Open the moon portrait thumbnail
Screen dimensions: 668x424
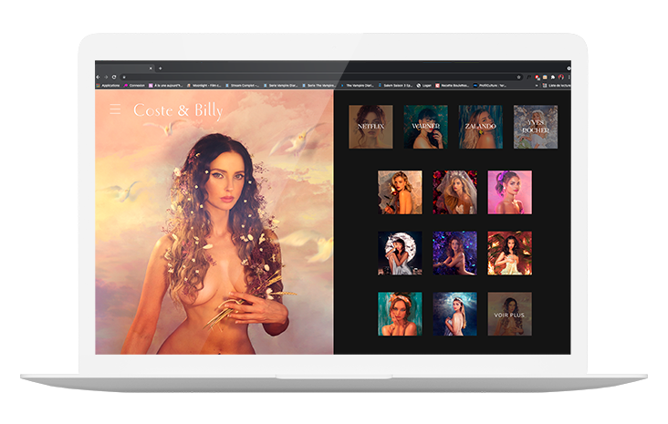click(400, 253)
